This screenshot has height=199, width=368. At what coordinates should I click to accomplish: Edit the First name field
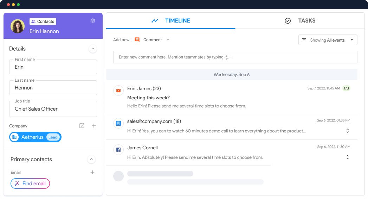[53, 67]
